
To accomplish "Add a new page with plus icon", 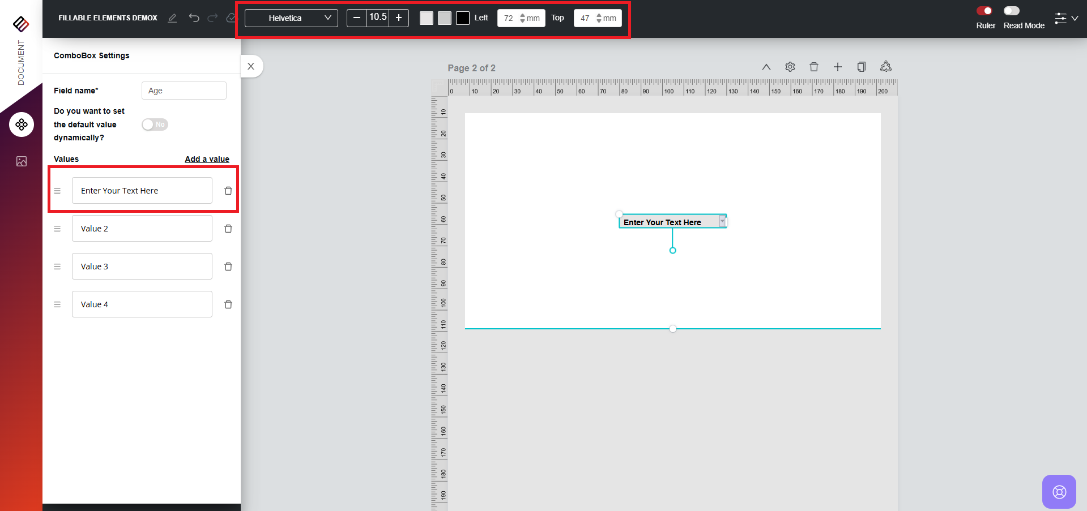I will pos(838,67).
